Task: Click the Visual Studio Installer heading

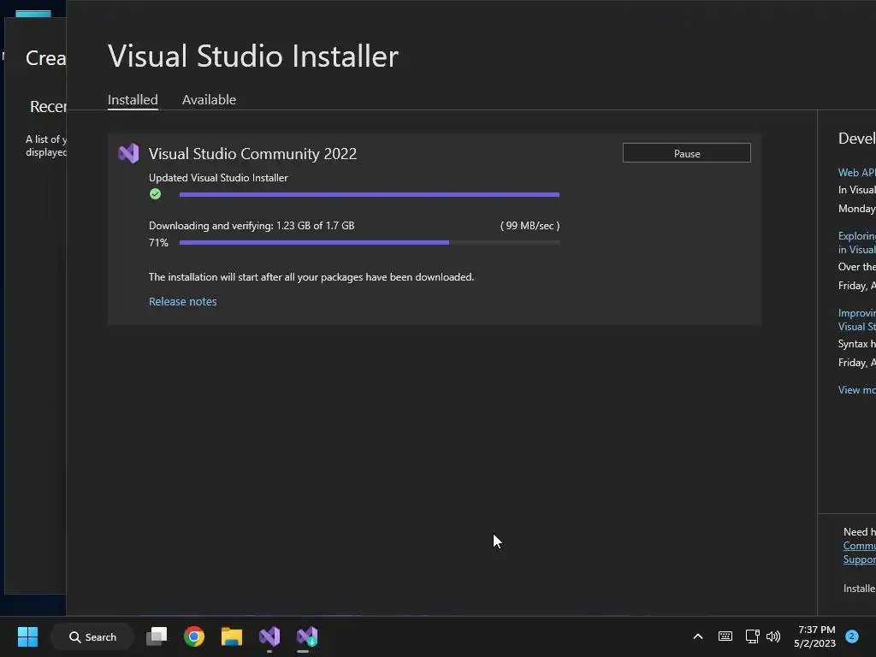Action: pos(253,56)
